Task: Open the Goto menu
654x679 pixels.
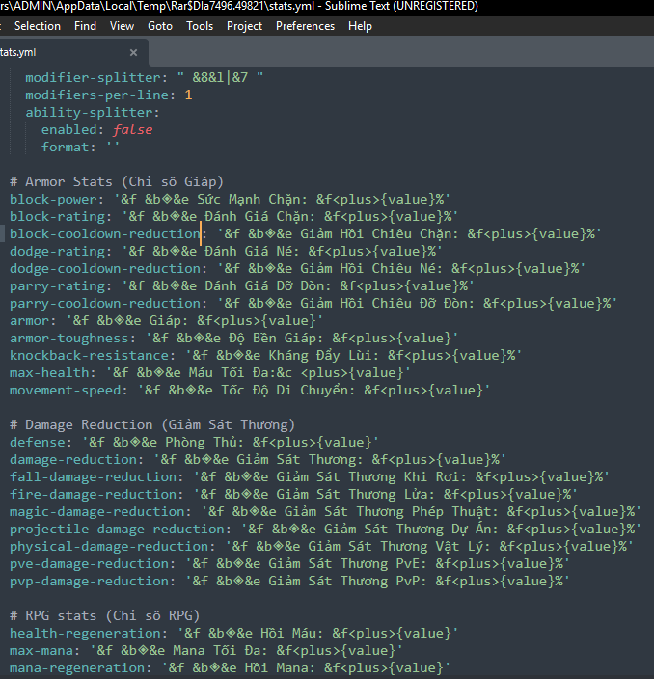Action: coord(160,26)
